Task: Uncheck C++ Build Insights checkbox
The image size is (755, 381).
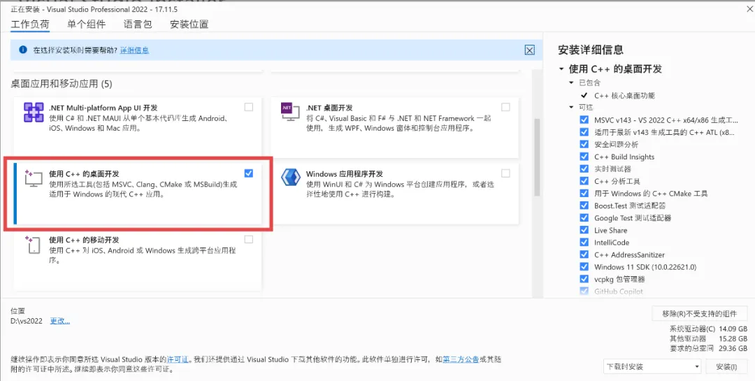Action: click(584, 157)
